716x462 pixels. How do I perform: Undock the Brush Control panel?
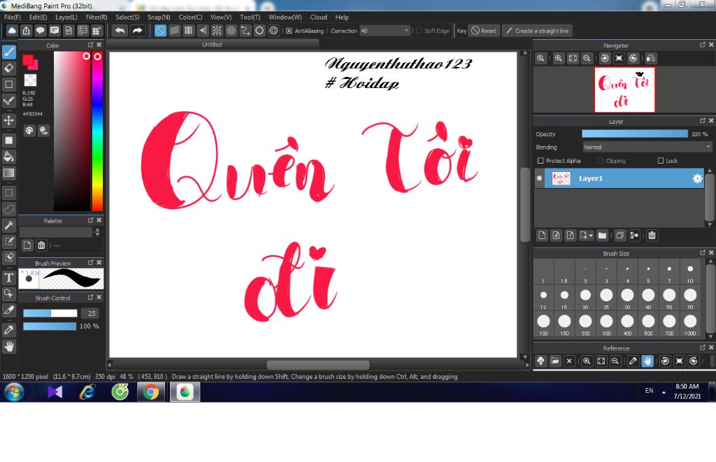coord(90,297)
